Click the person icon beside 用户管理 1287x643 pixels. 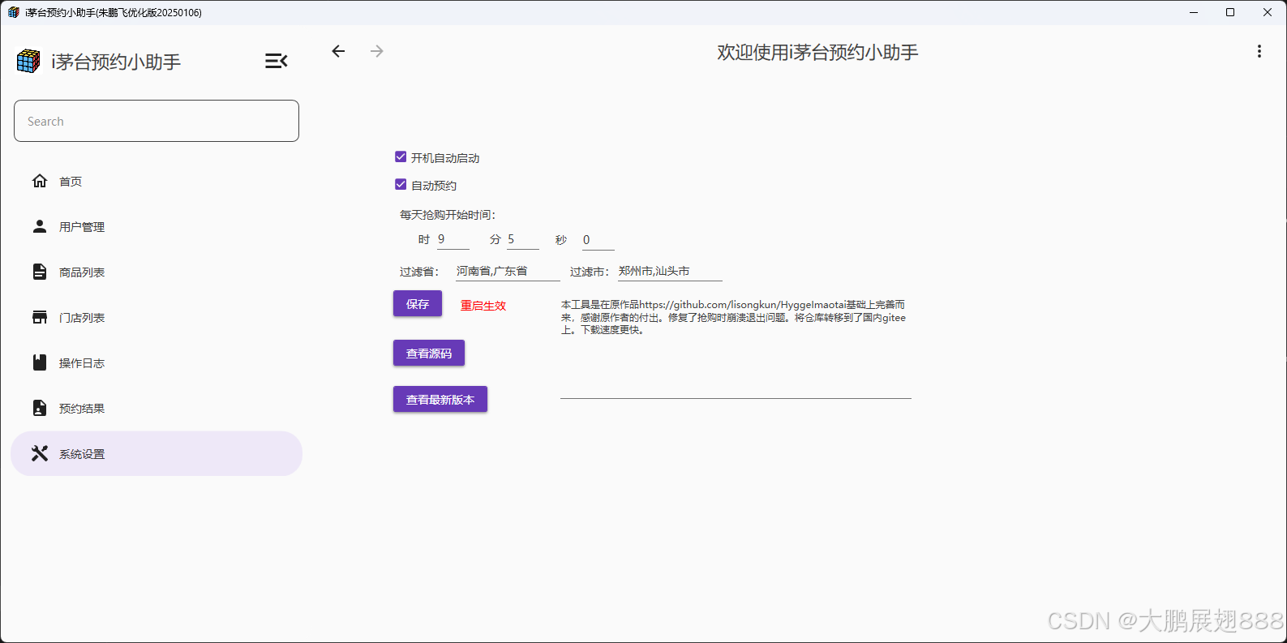click(40, 226)
